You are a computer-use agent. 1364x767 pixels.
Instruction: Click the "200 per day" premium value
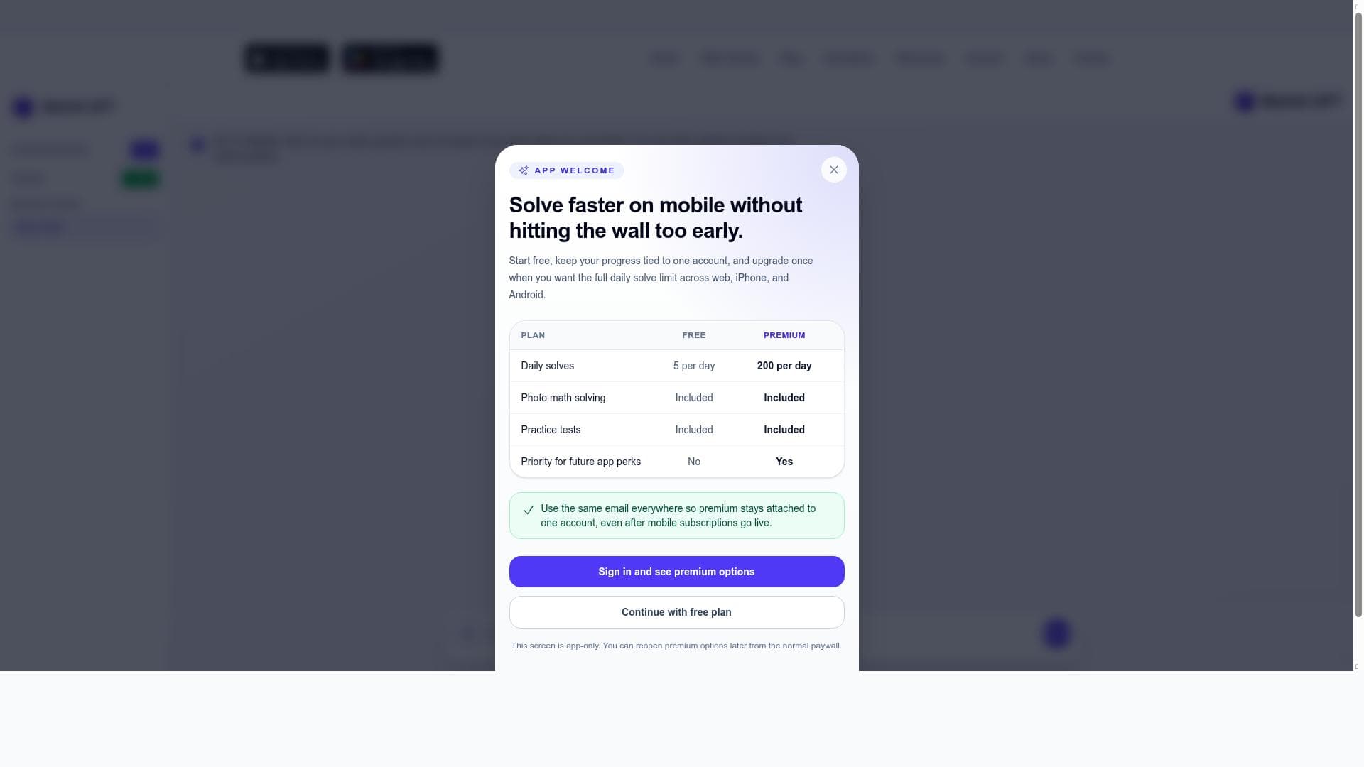(x=784, y=366)
